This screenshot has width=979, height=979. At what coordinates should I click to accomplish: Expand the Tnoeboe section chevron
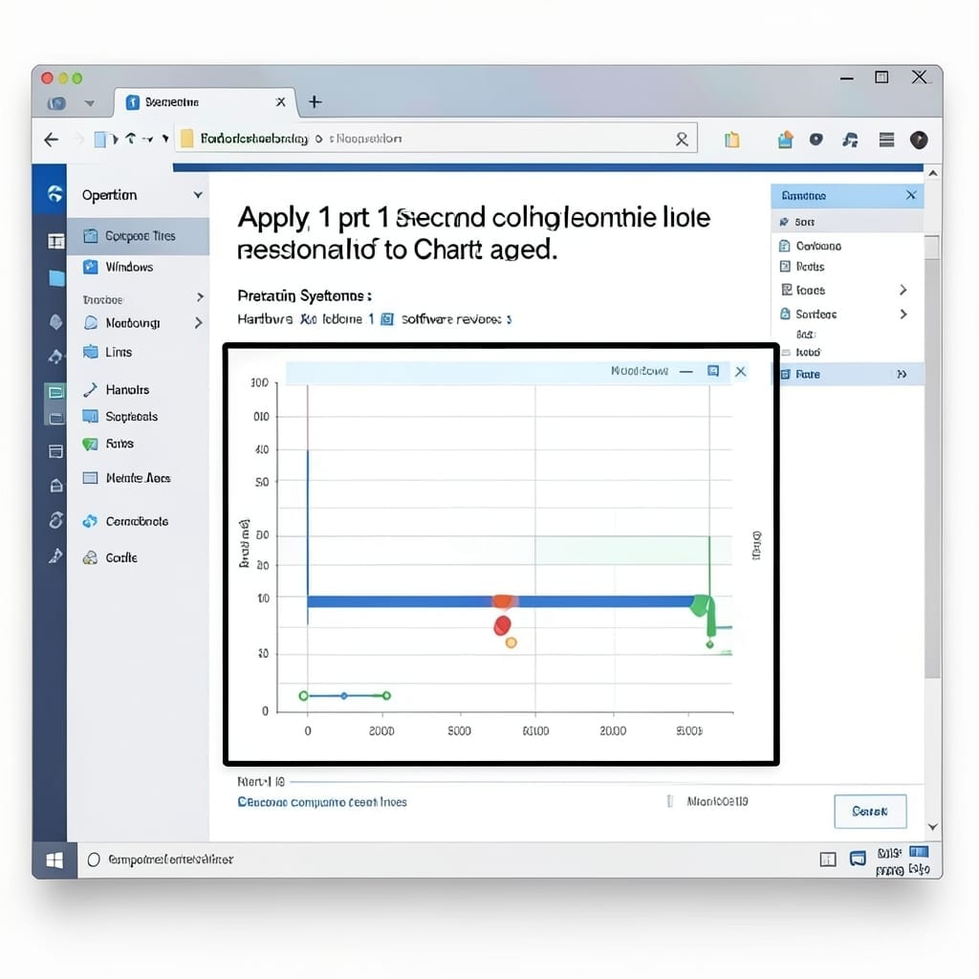pos(200,297)
